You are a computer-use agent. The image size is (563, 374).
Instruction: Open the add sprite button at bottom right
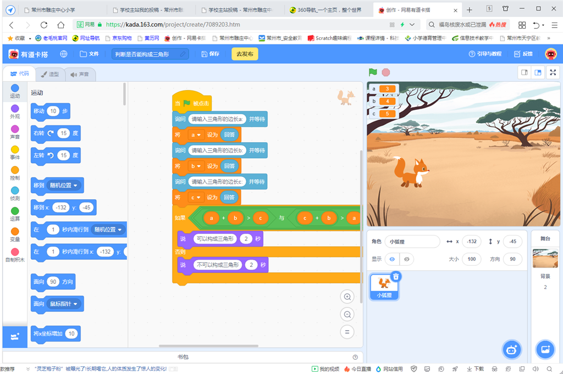pyautogui.click(x=511, y=350)
